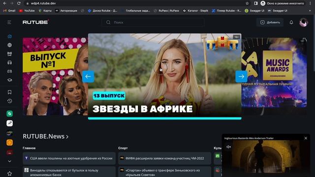Click the search magnifier icon
This screenshot has width=315, height=177.
108,22
